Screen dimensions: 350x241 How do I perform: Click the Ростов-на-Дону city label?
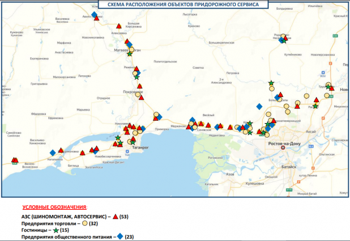pos(284,143)
